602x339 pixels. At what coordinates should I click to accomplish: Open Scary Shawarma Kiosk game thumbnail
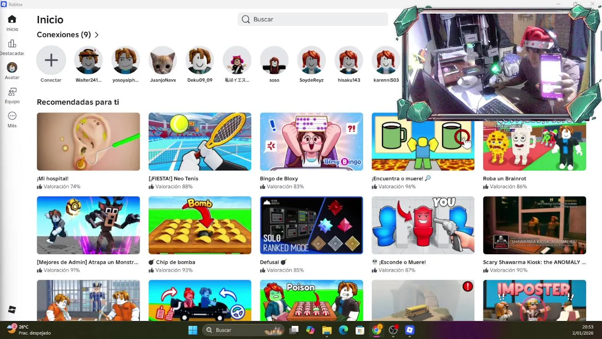click(x=534, y=225)
